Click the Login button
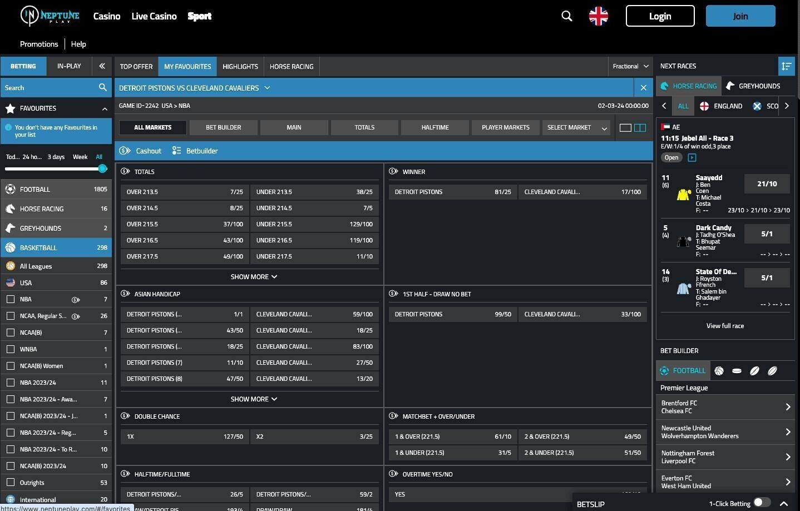The image size is (800, 511). [x=660, y=16]
